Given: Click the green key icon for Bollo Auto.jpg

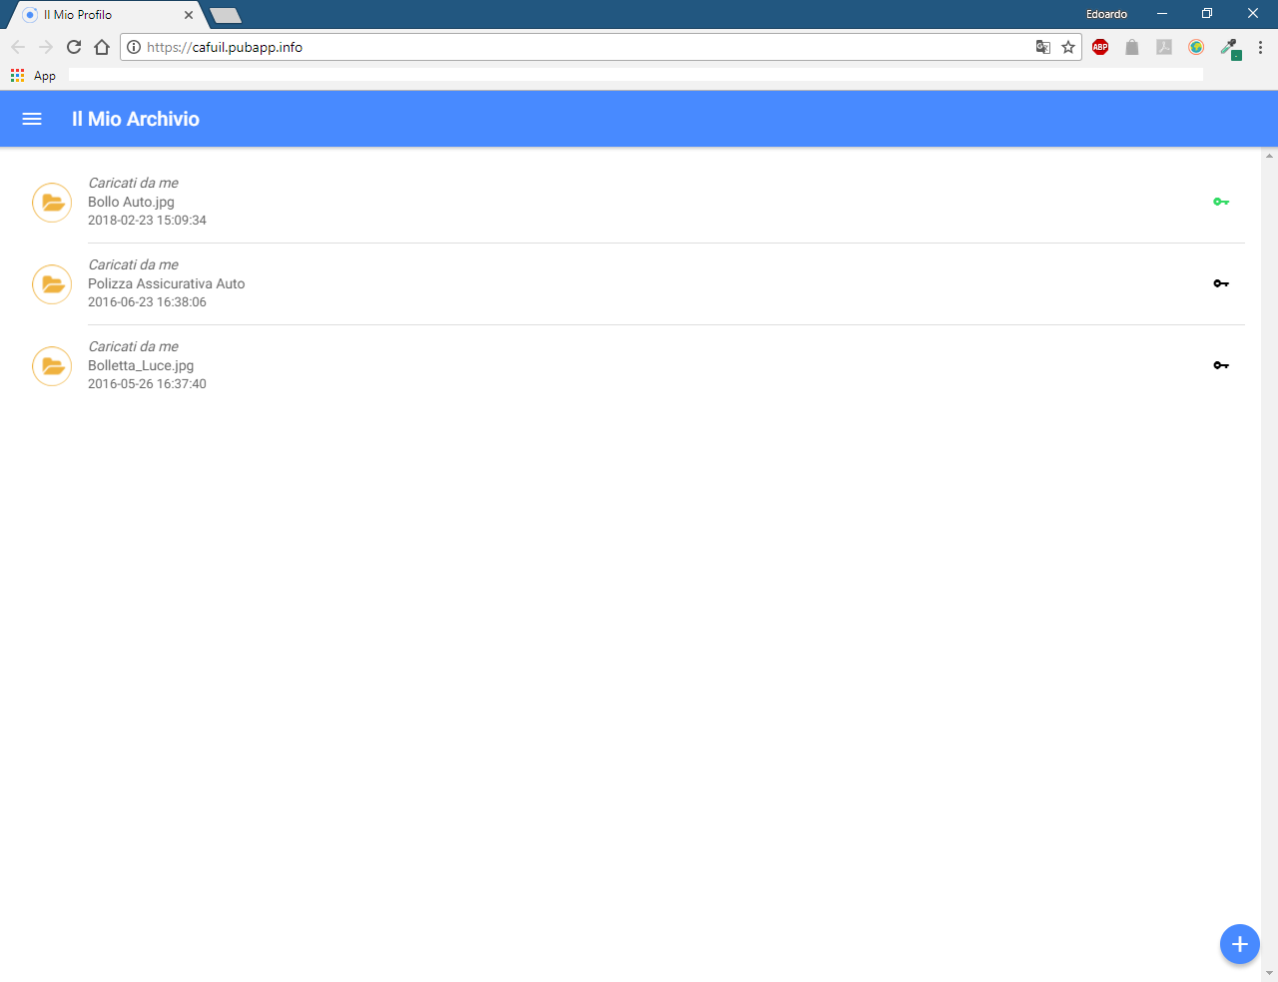Looking at the screenshot, I should (1221, 202).
